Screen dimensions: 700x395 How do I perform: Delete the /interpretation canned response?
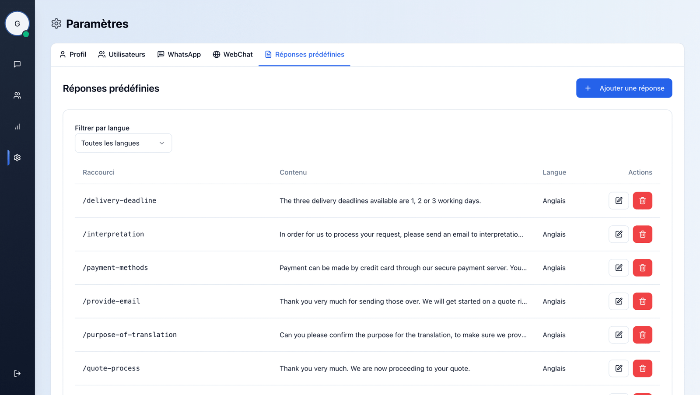pos(642,234)
